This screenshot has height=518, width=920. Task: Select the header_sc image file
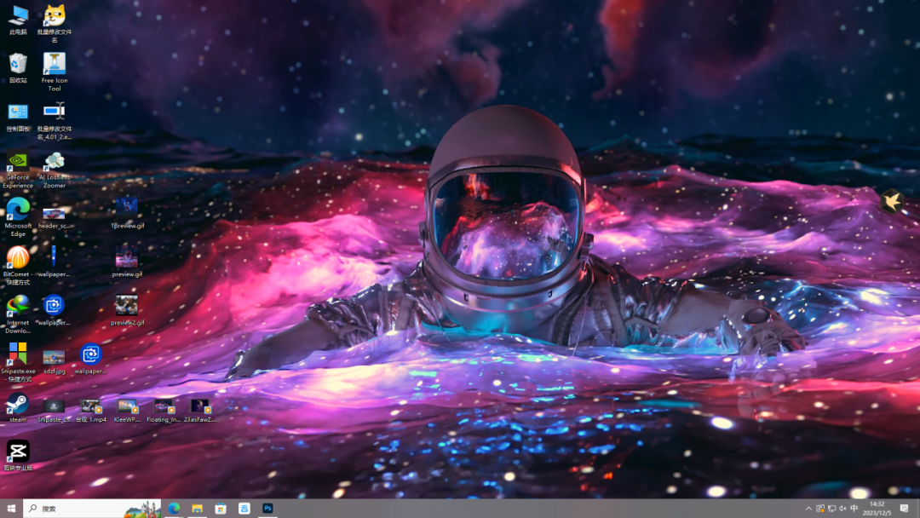coord(55,217)
